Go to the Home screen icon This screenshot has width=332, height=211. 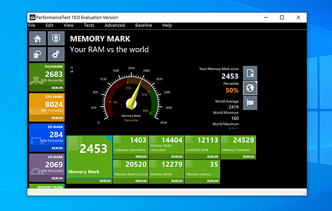pos(38,38)
